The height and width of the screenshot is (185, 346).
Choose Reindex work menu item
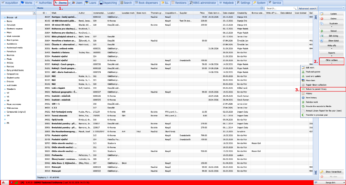pyautogui.click(x=322, y=102)
